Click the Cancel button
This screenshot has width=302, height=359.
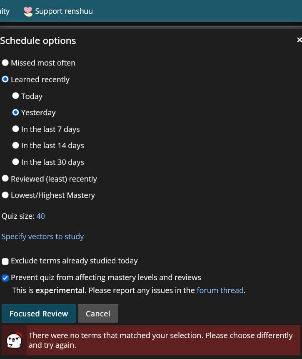point(98,313)
